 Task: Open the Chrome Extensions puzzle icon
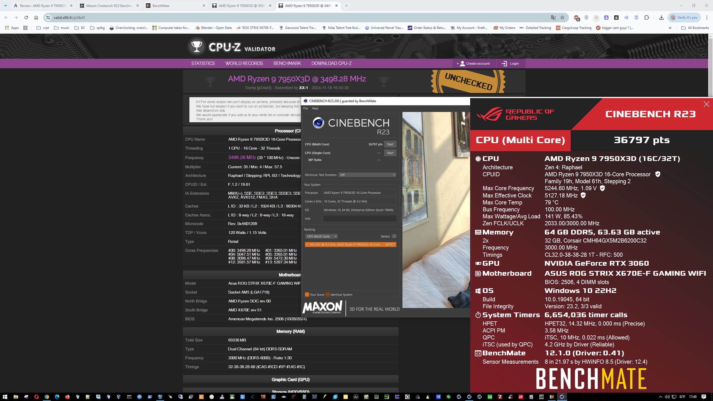646,18
